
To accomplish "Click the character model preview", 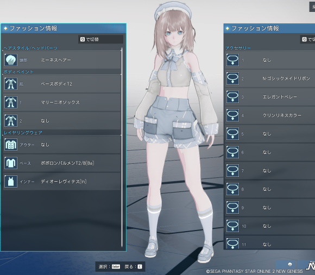I will (175, 132).
